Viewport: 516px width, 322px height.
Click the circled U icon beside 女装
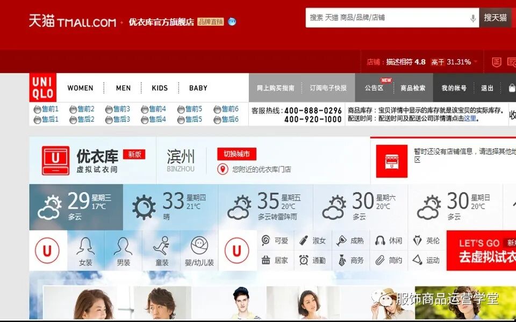click(47, 251)
